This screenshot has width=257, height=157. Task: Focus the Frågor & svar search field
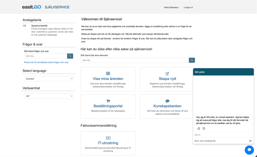point(45,56)
